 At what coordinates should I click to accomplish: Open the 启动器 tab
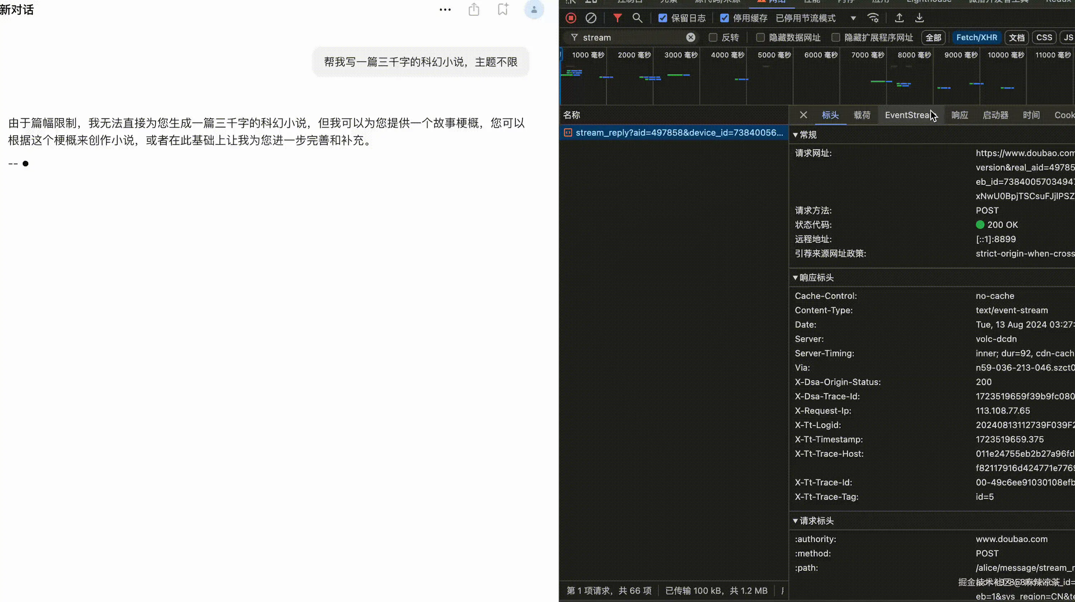995,115
